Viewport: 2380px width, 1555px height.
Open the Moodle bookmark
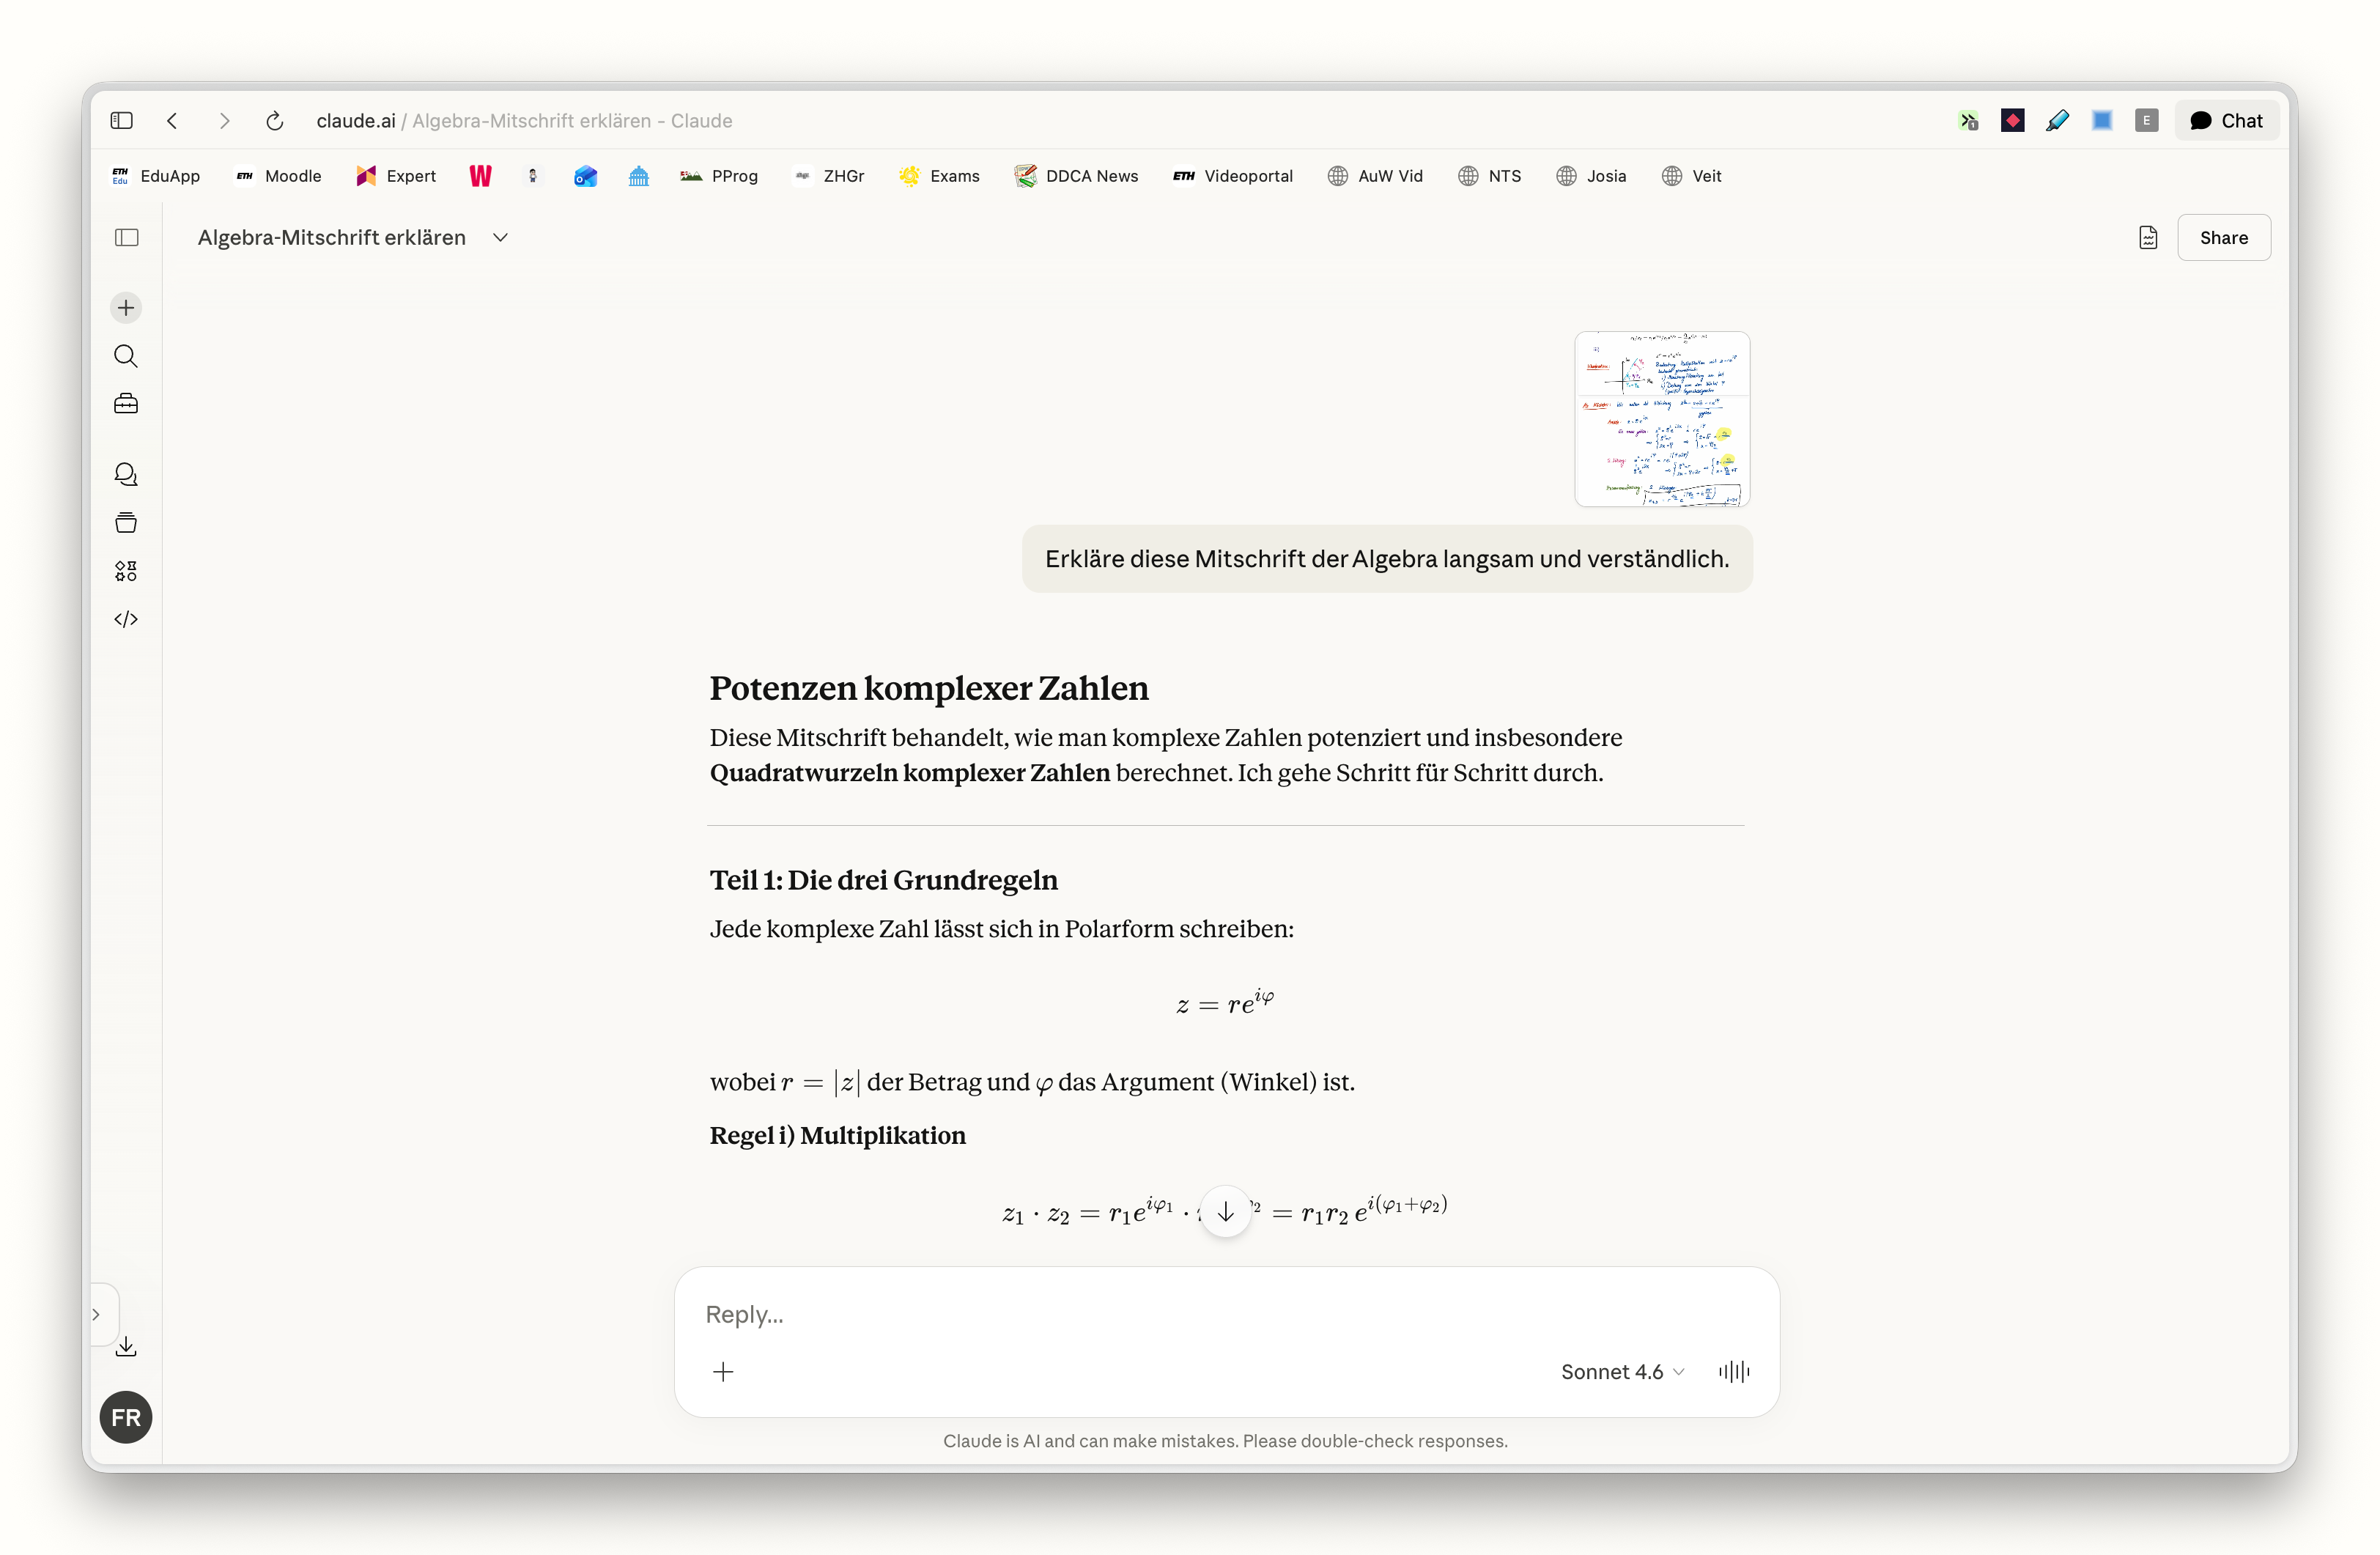pyautogui.click(x=279, y=176)
